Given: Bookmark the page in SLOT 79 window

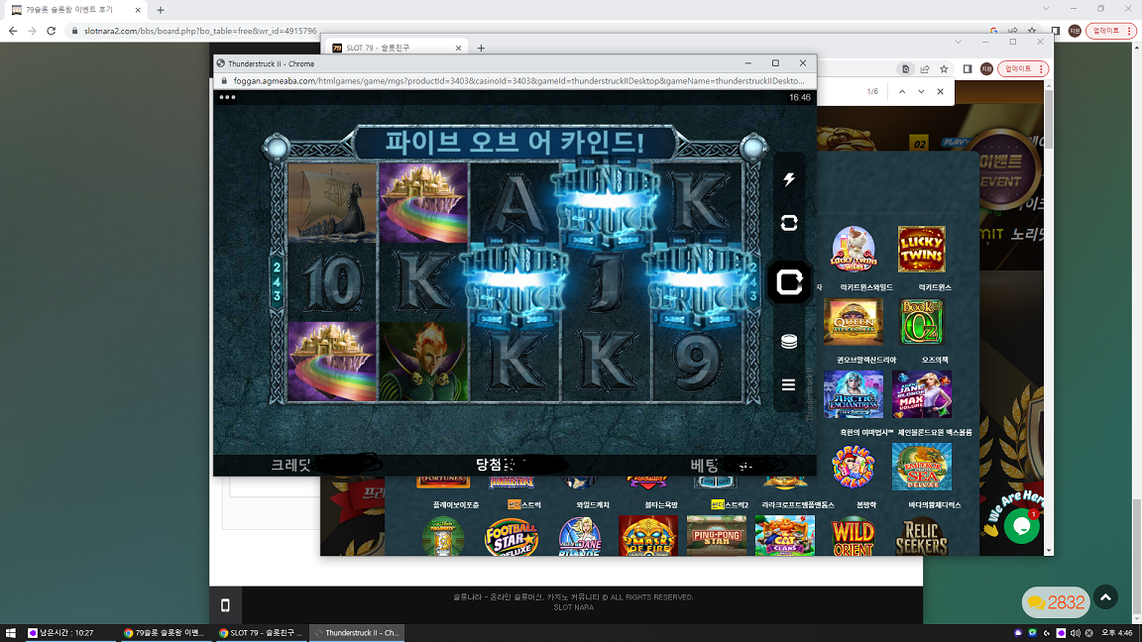Looking at the screenshot, I should 944,69.
